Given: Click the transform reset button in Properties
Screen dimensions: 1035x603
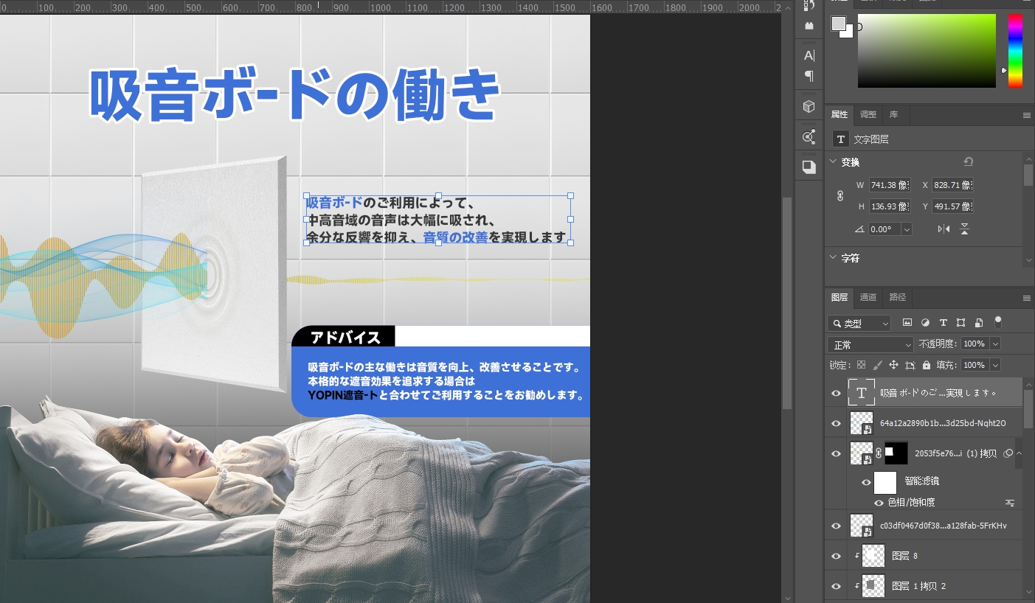Looking at the screenshot, I should click(969, 161).
